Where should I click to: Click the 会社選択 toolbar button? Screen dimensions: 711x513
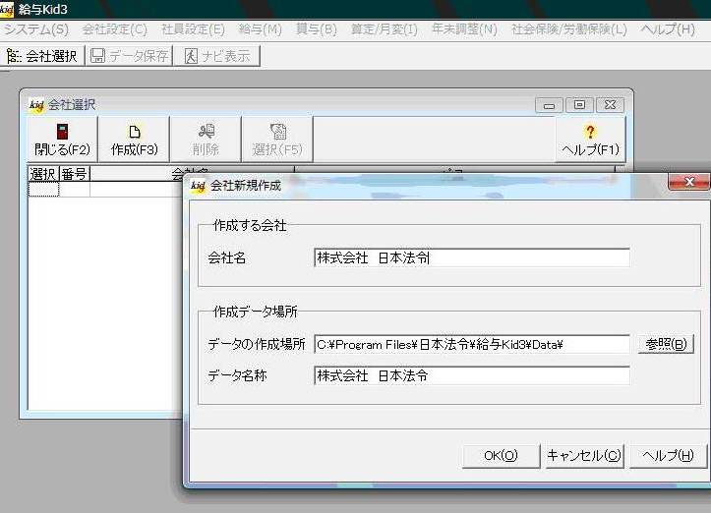(x=42, y=56)
